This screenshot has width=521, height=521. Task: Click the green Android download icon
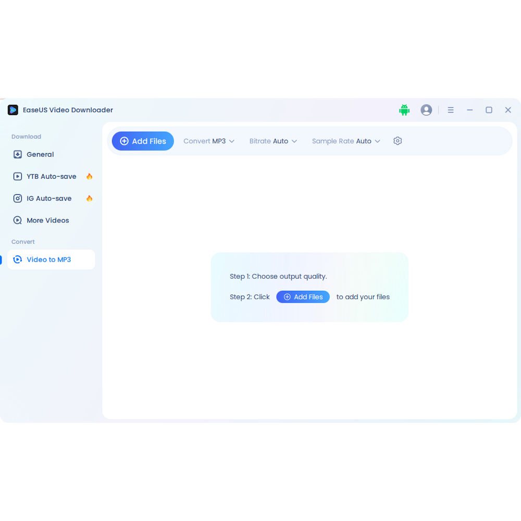click(404, 110)
